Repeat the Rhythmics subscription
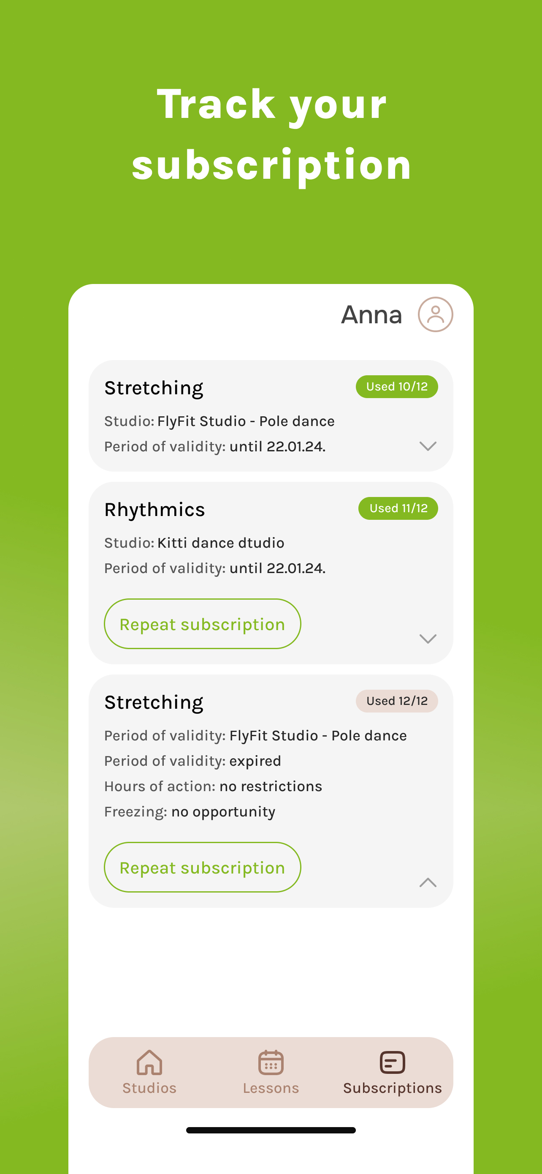This screenshot has height=1174, width=542. (x=203, y=624)
